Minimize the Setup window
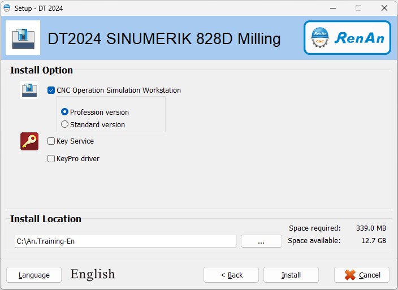The height and width of the screenshot is (290, 398). 333,8
